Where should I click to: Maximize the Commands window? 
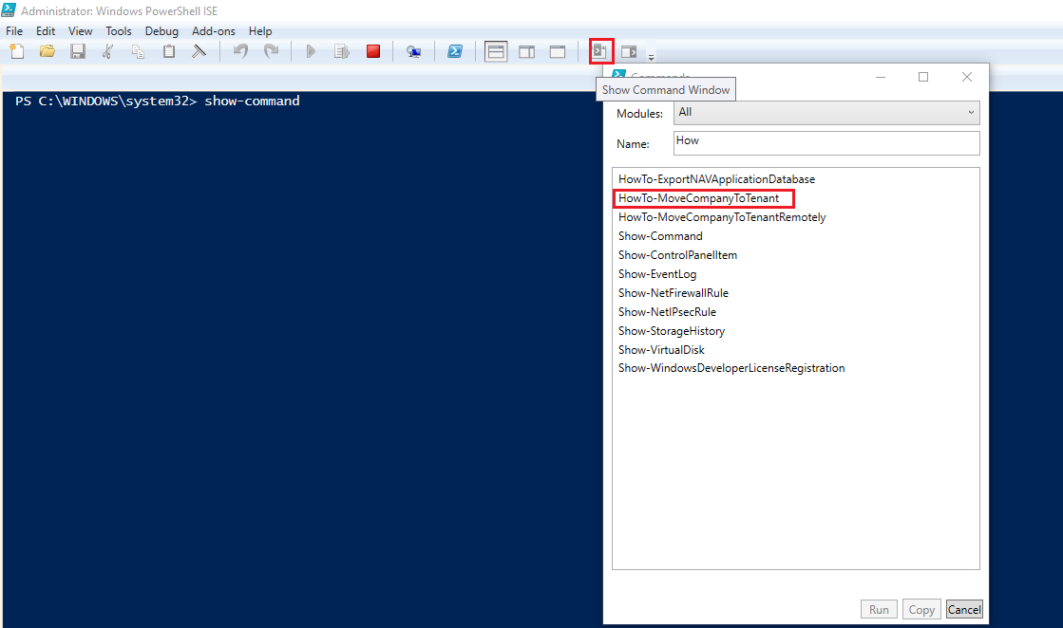[x=923, y=77]
